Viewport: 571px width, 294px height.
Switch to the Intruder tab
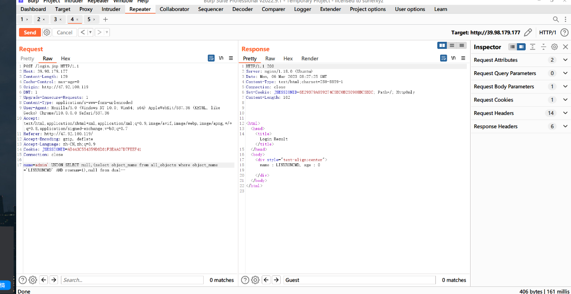(x=111, y=9)
